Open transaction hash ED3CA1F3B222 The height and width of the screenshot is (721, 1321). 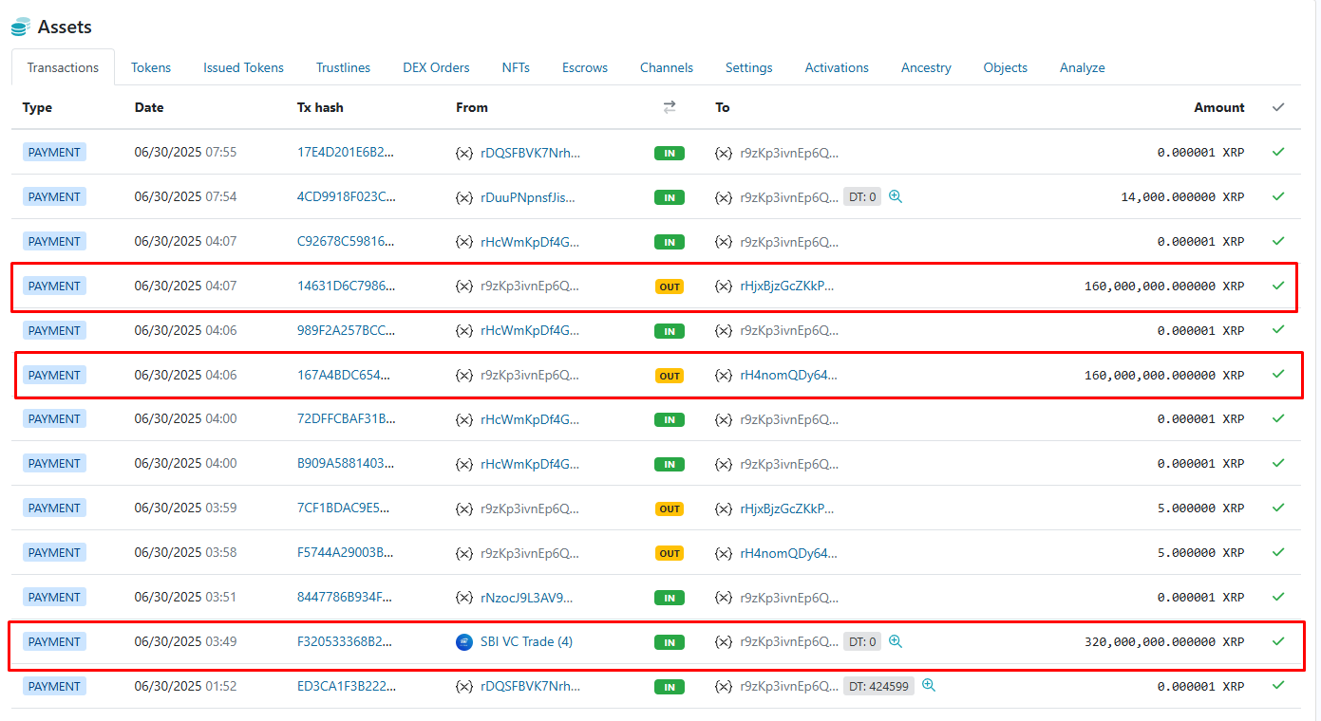coord(347,685)
